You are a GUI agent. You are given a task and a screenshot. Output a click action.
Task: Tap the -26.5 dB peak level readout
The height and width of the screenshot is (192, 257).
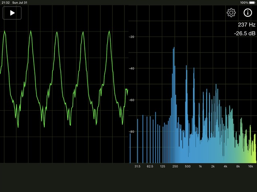(x=245, y=33)
